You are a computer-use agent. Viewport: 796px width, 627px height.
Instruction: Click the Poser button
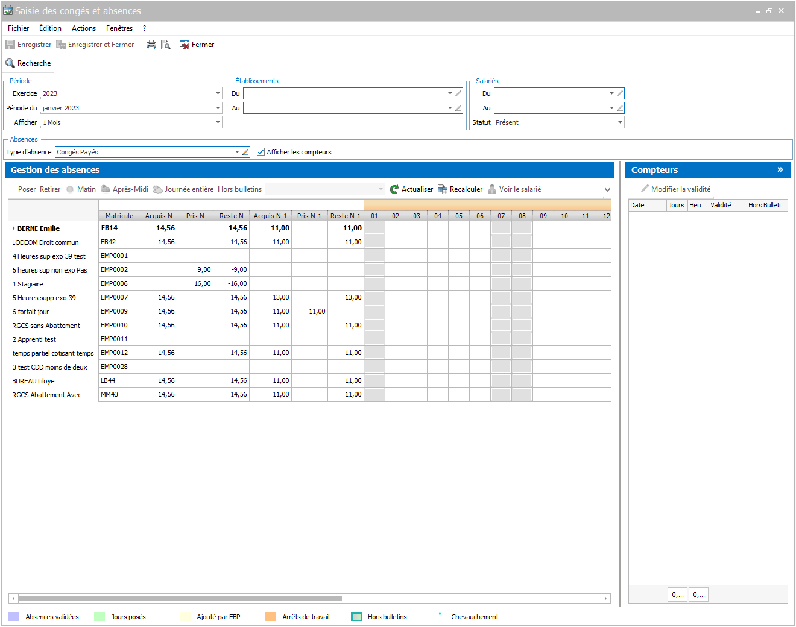point(27,189)
